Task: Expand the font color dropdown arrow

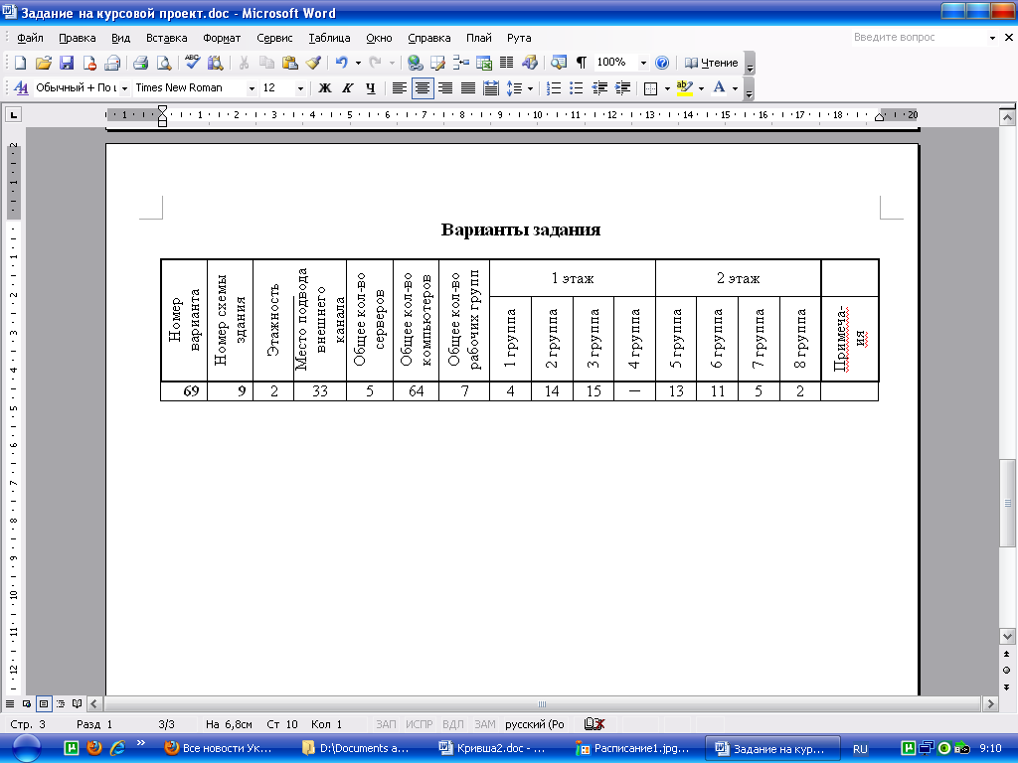Action: pos(735,88)
